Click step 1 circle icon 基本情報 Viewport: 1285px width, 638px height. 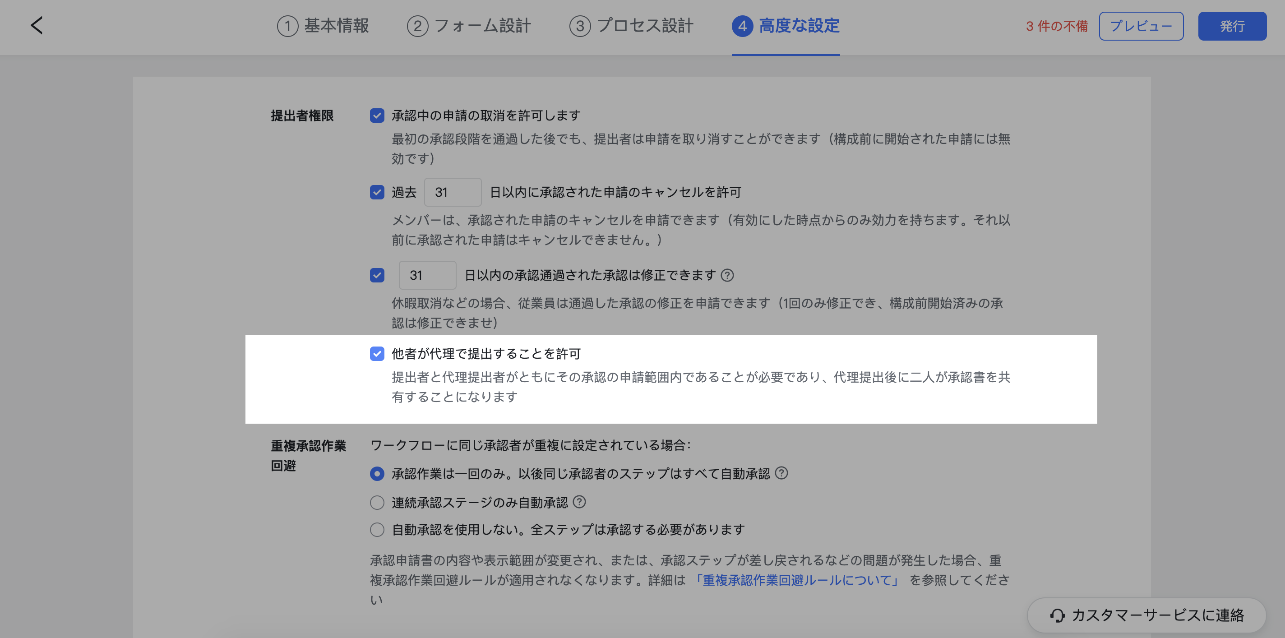point(287,26)
